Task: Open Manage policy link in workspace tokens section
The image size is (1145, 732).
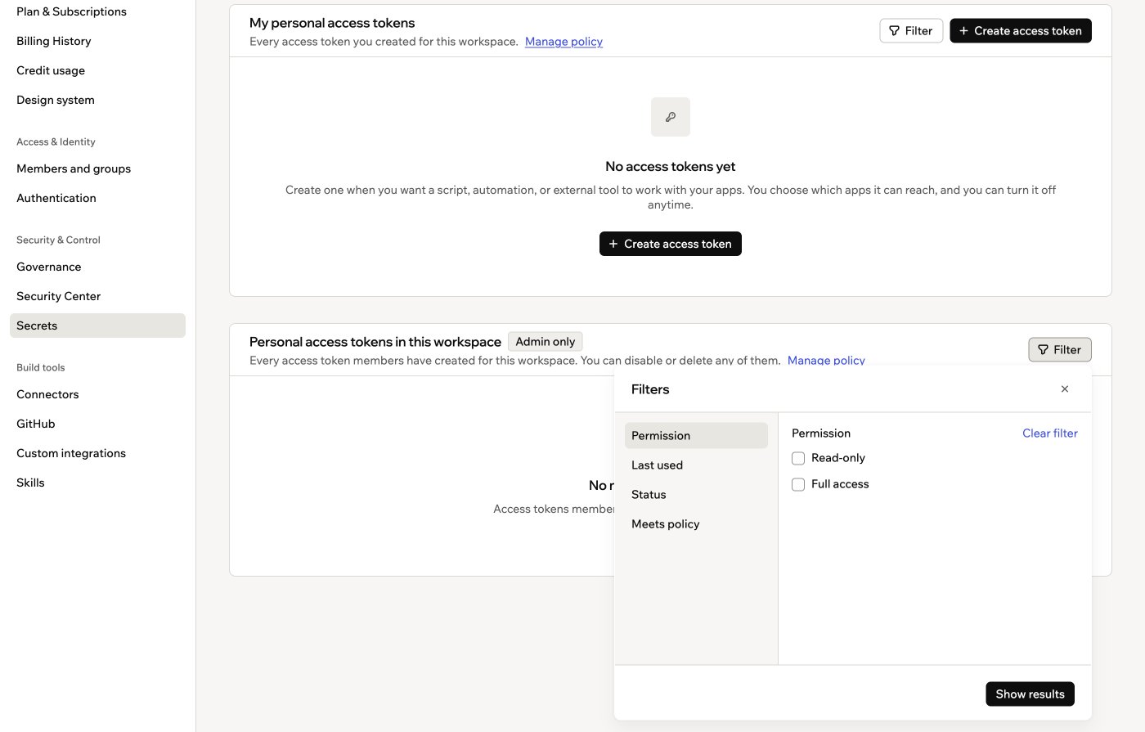Action: tap(826, 360)
